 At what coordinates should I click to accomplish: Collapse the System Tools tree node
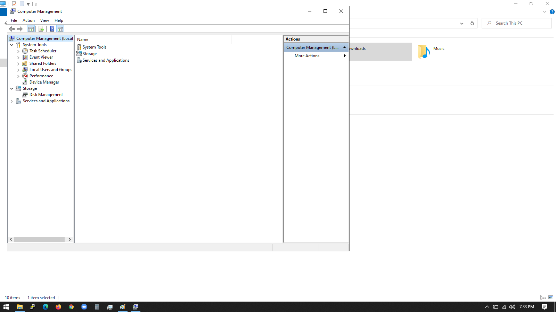12,45
